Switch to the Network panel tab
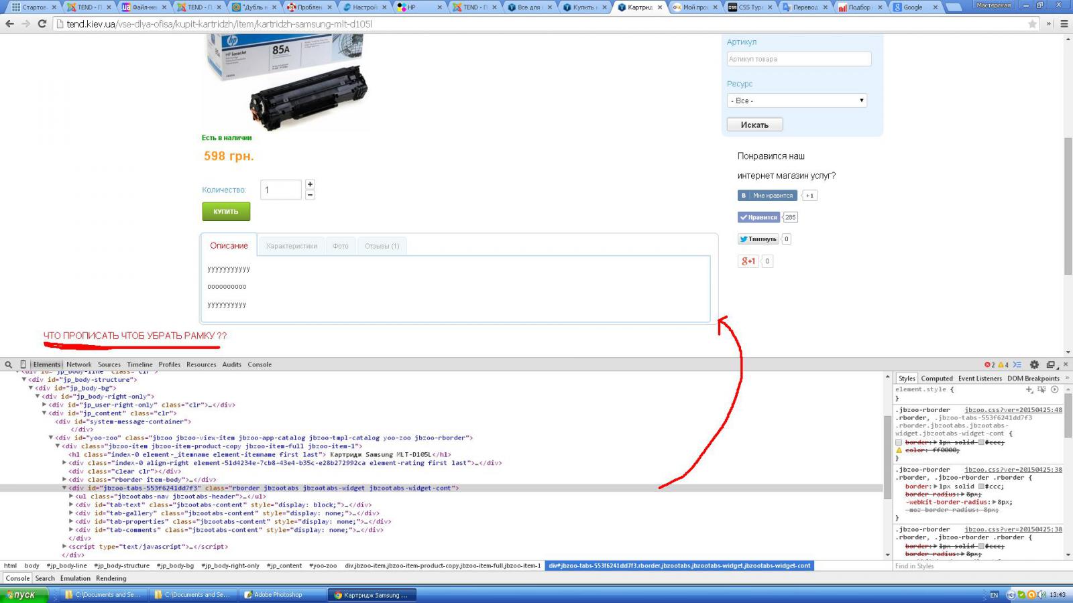Image resolution: width=1073 pixels, height=603 pixels. [x=78, y=364]
